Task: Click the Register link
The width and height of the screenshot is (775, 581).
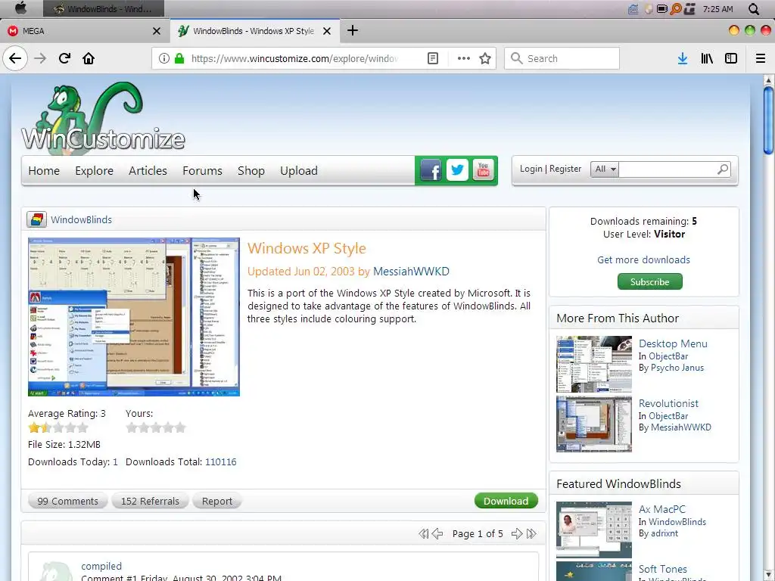Action: click(565, 169)
